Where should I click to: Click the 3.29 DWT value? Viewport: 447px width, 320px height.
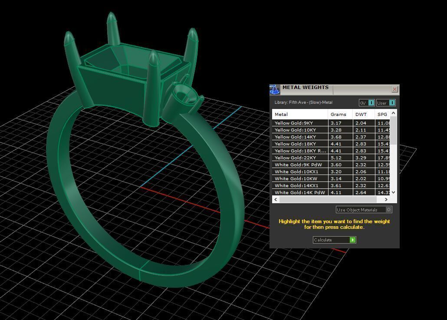[361, 158]
